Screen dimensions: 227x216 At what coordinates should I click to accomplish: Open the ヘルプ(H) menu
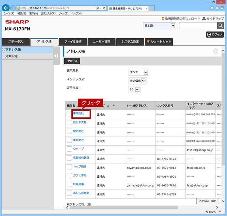(76, 13)
